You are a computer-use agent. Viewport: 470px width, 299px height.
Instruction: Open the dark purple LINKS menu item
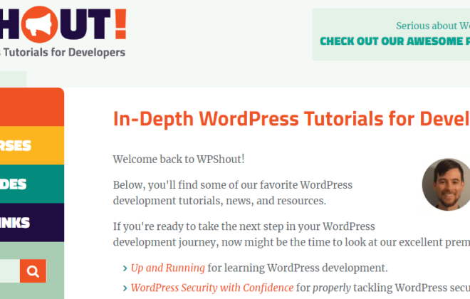click(x=32, y=223)
